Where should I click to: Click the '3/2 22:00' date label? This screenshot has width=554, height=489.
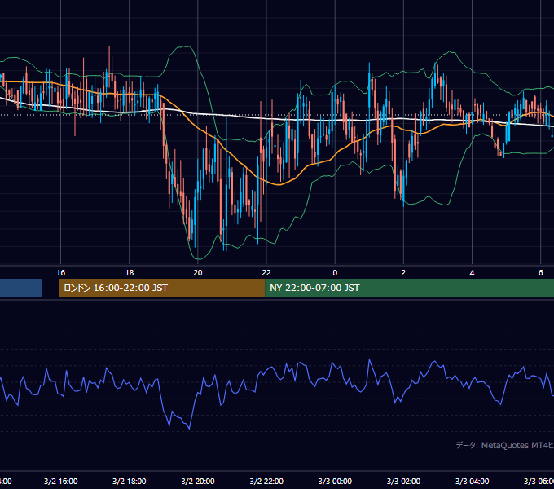tap(266, 481)
